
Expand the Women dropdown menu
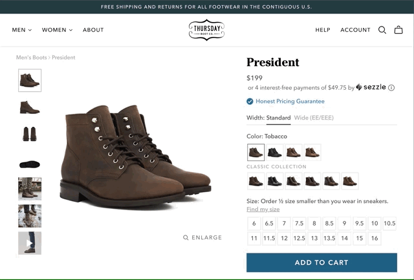57,30
